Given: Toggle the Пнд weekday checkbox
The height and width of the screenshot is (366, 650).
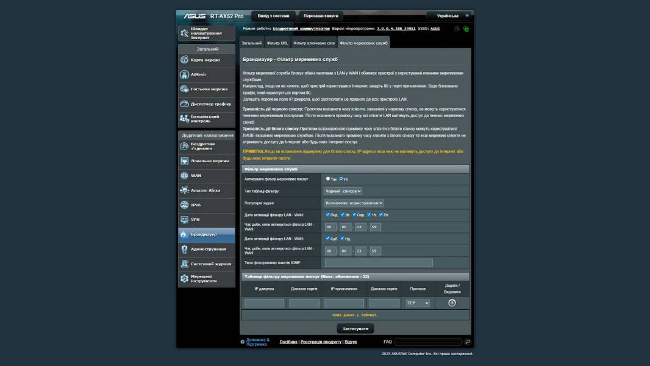Looking at the screenshot, I should pos(328,215).
